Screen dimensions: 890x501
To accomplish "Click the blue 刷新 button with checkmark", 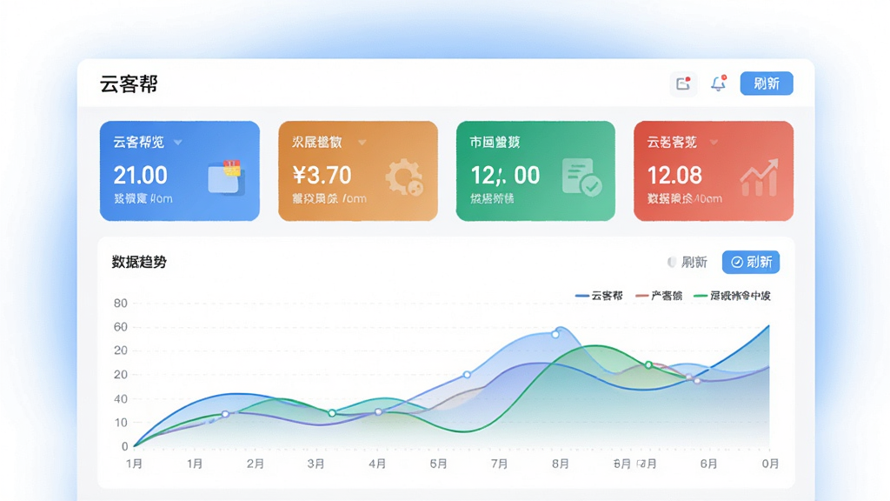I will [750, 262].
